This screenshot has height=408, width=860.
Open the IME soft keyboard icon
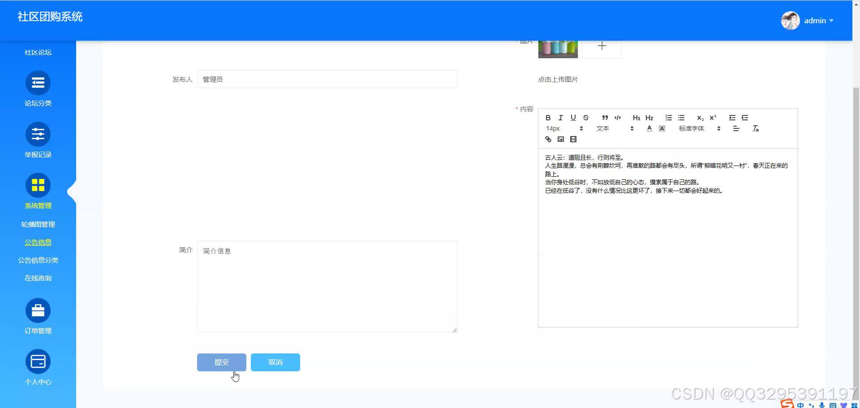[x=833, y=405]
